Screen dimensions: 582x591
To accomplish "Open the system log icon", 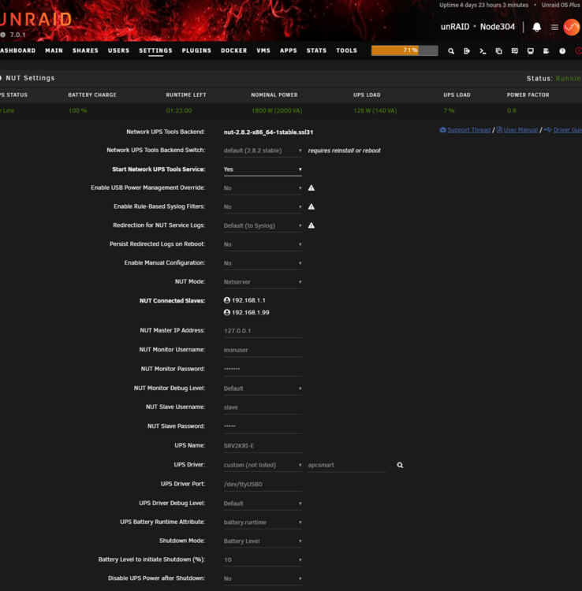I will tap(547, 51).
